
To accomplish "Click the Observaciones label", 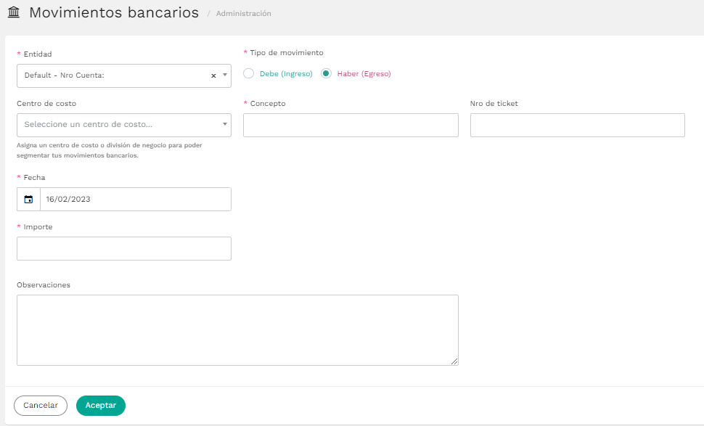I will coord(44,285).
